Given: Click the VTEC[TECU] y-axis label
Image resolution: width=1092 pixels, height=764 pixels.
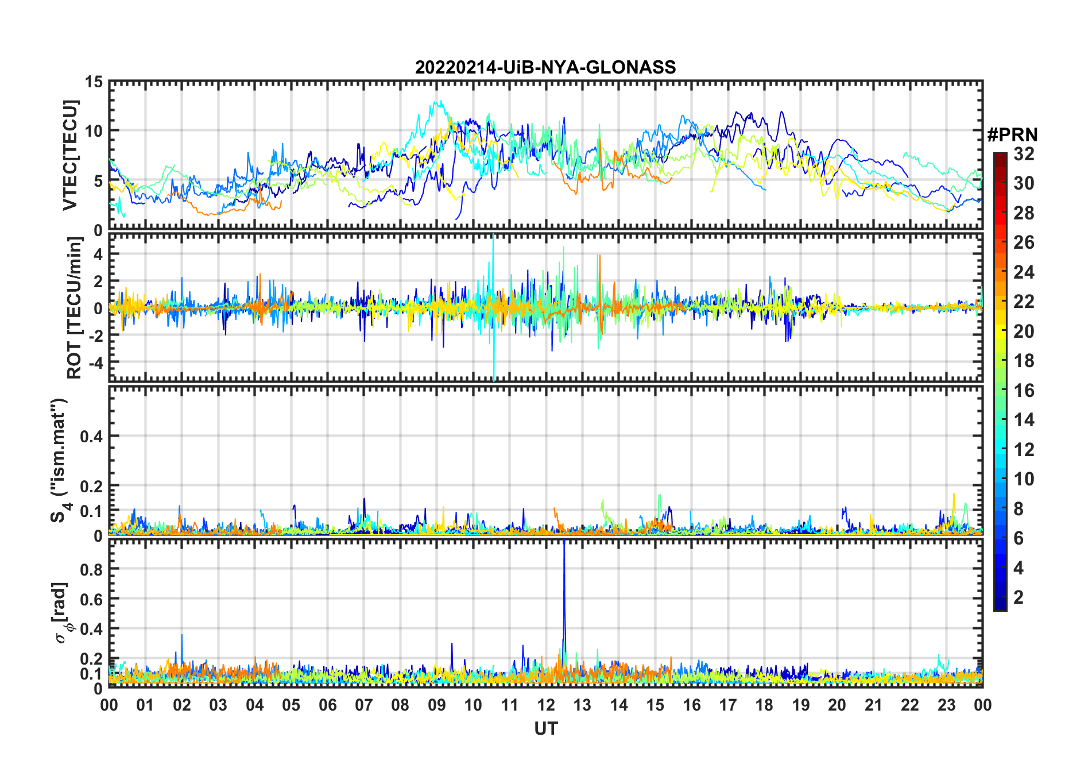Looking at the screenshot, I should (x=70, y=155).
